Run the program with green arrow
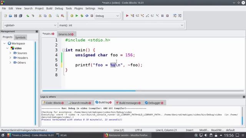 [77, 16]
